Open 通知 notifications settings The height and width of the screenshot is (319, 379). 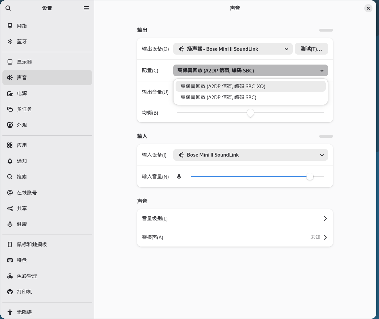pos(47,161)
